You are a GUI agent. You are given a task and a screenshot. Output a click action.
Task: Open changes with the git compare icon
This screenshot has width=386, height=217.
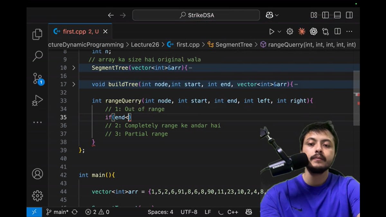pos(326,32)
